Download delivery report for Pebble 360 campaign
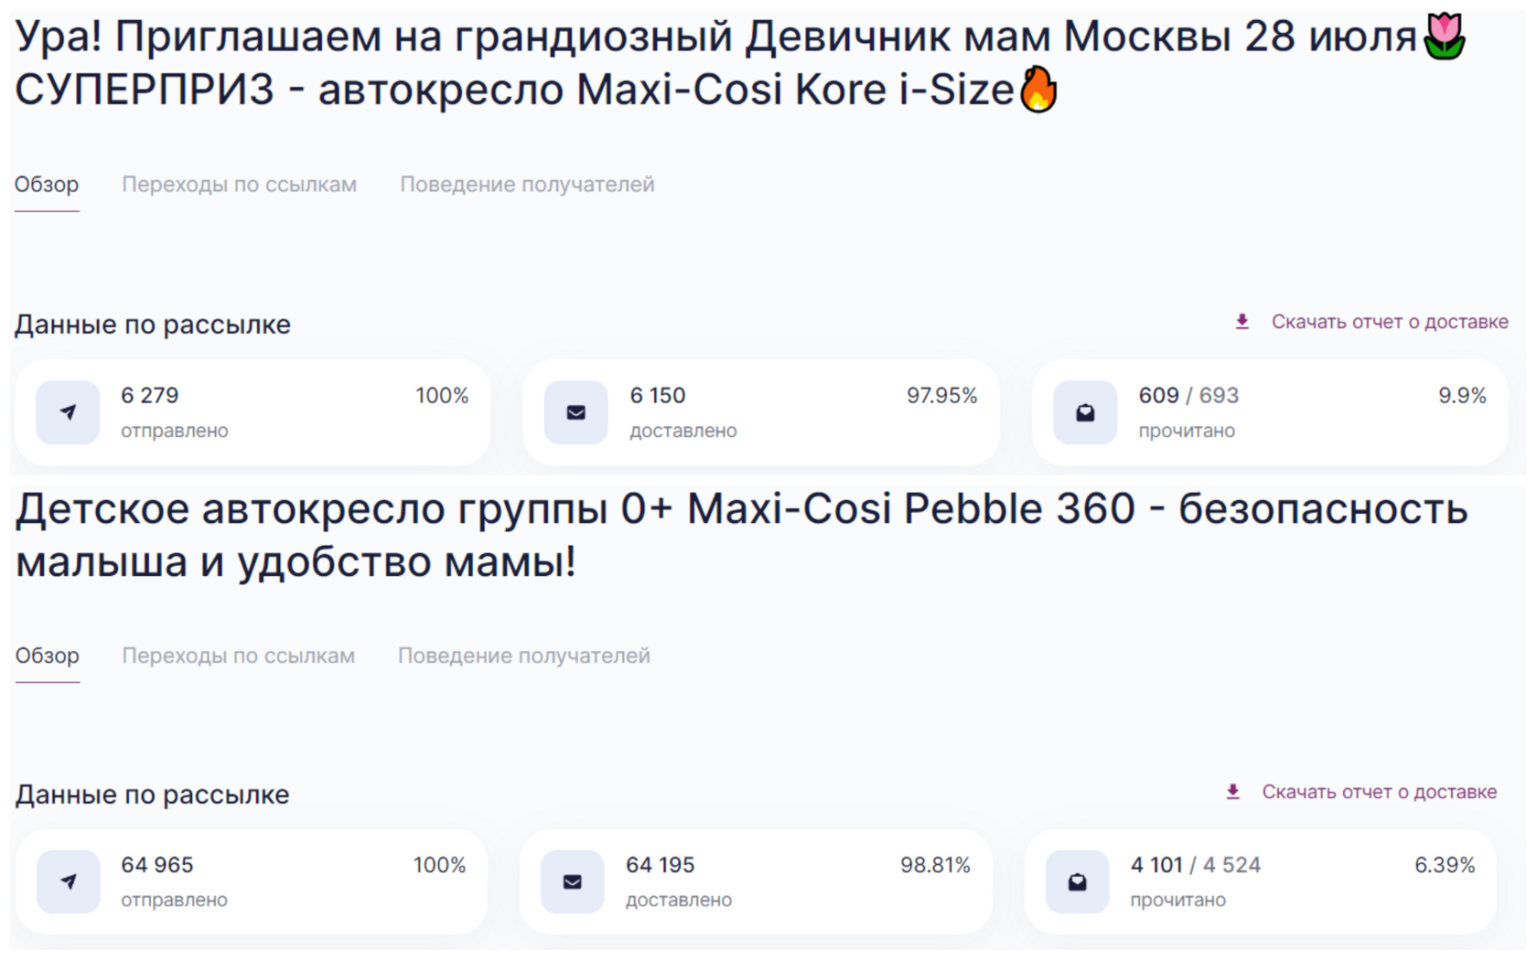 tap(1379, 792)
